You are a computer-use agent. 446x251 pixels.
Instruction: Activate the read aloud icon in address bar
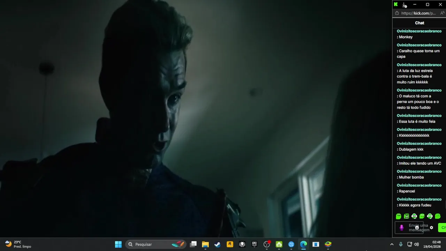pos(442,13)
